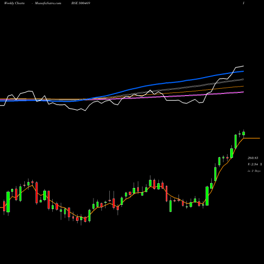The image size is (264, 264).
Task: Click the "in 2 Days" text
Action: tap(254, 171)
